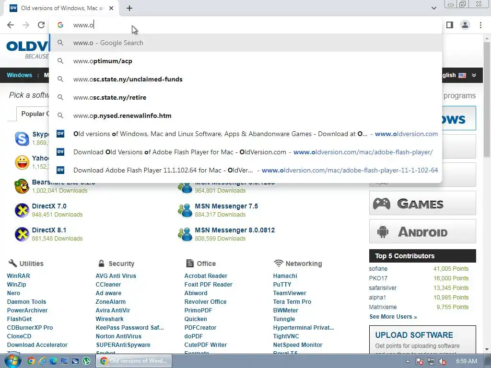Open the AVG Anti Virus link
Image resolution: width=491 pixels, height=368 pixels.
point(116,276)
